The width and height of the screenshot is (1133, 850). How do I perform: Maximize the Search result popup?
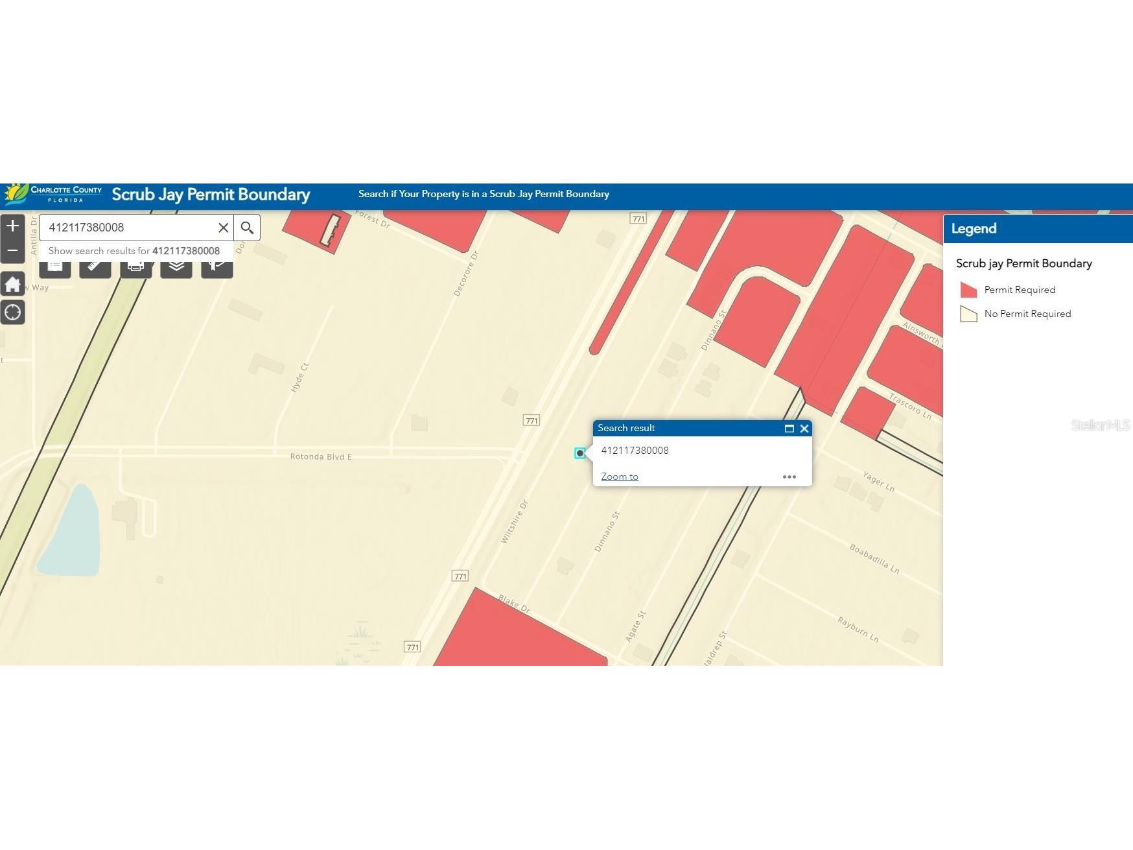coord(789,429)
